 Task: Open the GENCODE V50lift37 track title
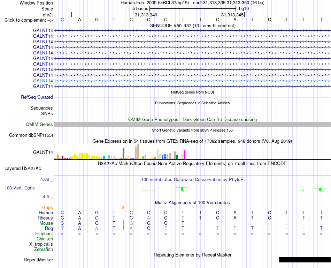pyautogui.click(x=192, y=25)
